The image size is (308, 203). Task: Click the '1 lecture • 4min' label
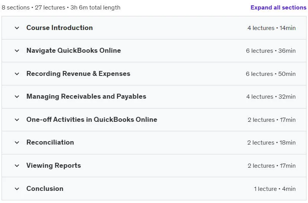[x=275, y=189]
